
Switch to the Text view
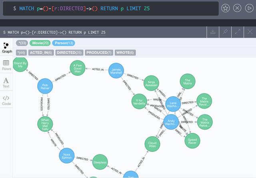point(6,83)
